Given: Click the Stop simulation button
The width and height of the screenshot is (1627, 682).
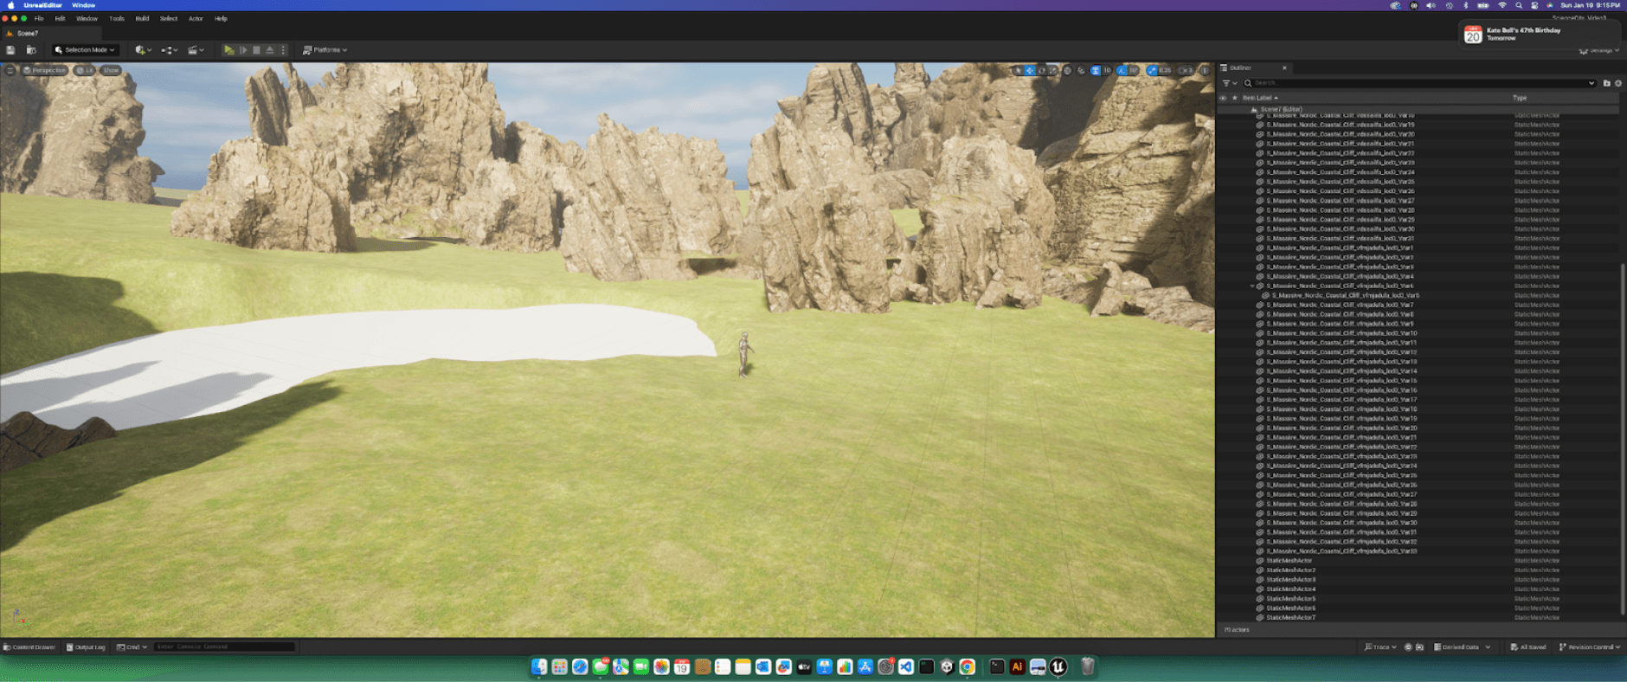Looking at the screenshot, I should (x=256, y=50).
